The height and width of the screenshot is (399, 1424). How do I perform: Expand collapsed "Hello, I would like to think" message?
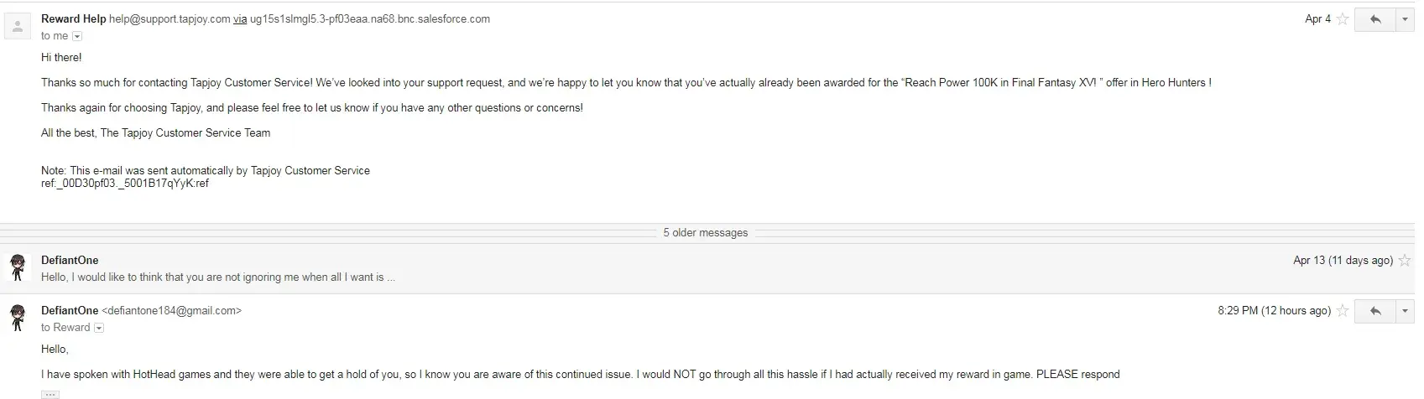pos(218,277)
